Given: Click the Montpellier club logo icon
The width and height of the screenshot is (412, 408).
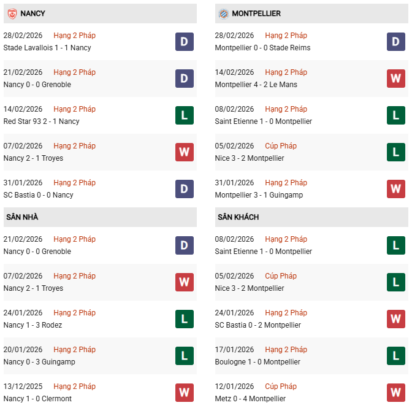Looking at the screenshot, I should [224, 13].
